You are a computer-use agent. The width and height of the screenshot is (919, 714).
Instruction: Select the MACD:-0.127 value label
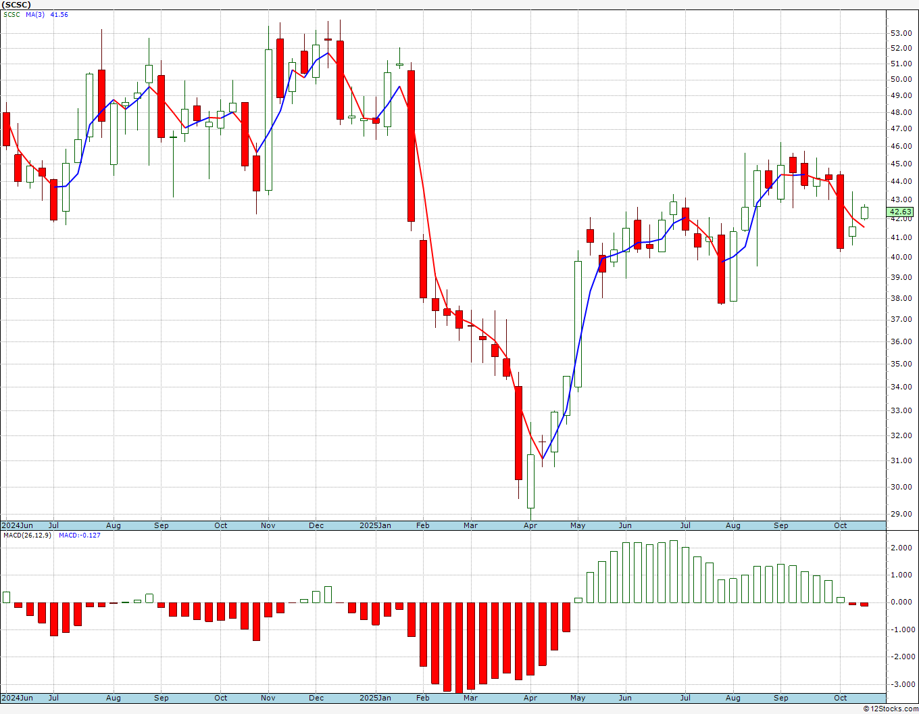tap(80, 535)
